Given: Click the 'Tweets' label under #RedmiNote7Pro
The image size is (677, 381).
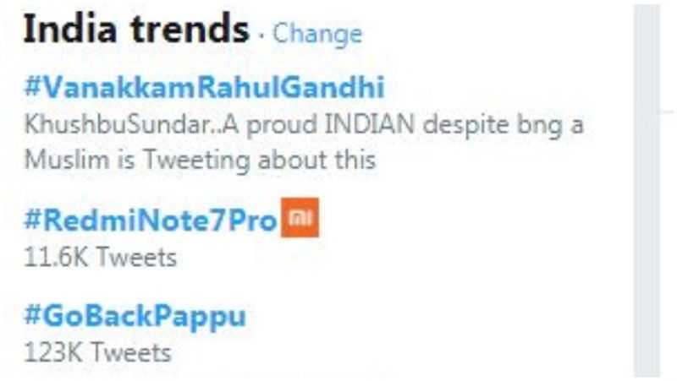Looking at the screenshot, I should [135, 256].
